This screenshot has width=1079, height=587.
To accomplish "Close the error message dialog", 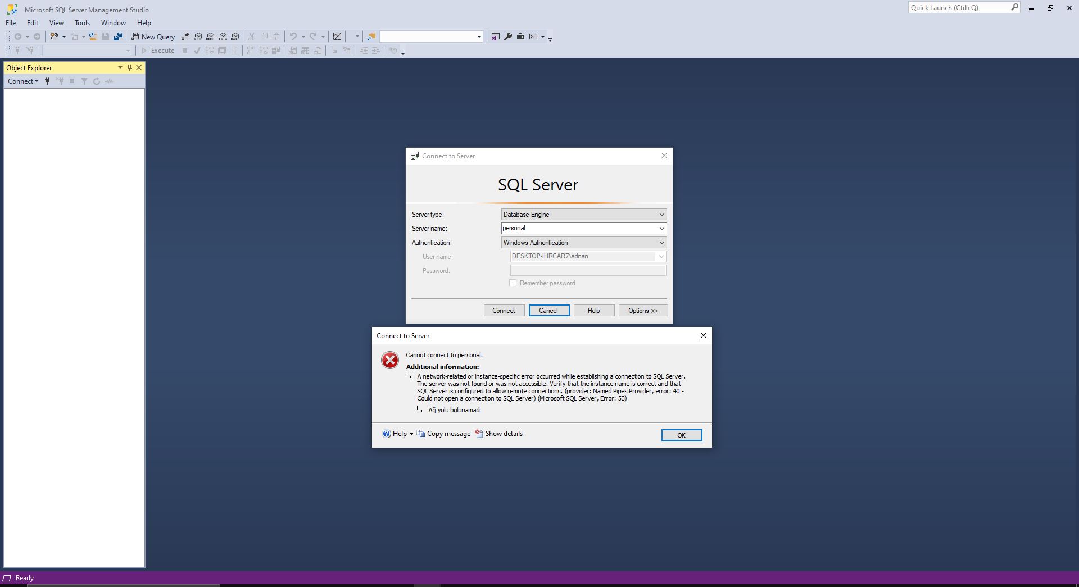I will [704, 335].
